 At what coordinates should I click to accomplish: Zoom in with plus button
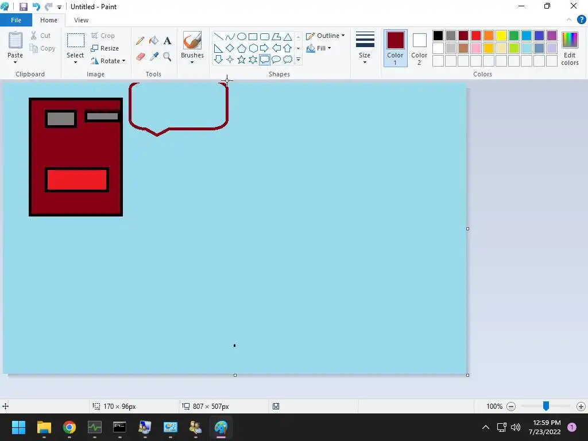tap(581, 407)
